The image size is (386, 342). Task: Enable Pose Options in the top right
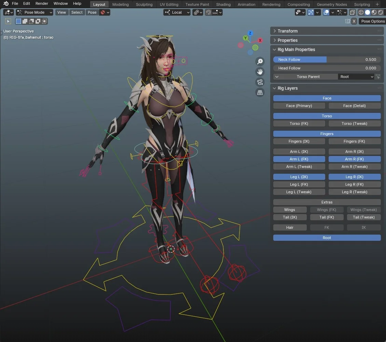point(372,21)
